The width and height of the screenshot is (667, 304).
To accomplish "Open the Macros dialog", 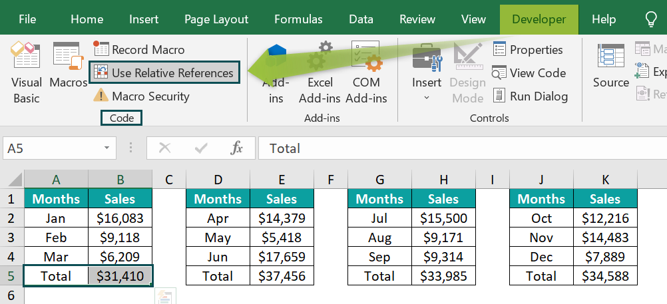I will pos(68,65).
